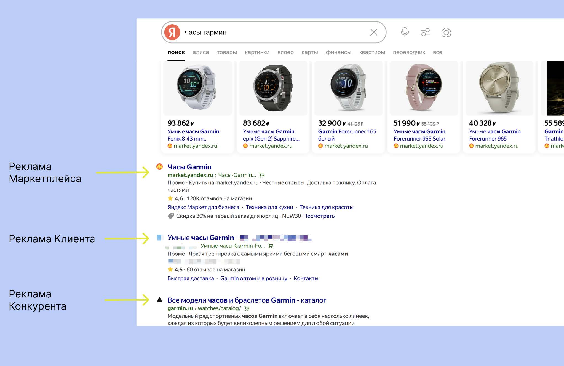The image size is (564, 366).
Task: Open Все модели часов и браслетов Garmin link
Action: [247, 300]
